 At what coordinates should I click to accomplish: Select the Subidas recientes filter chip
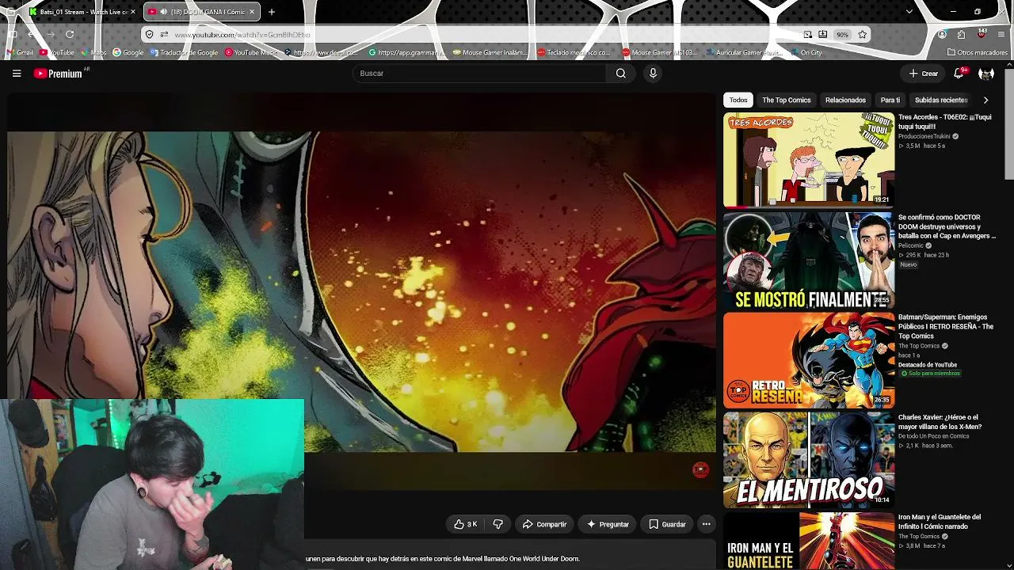coord(941,101)
